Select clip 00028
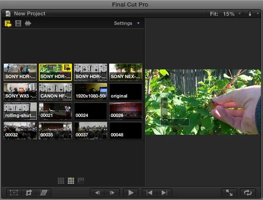The image size is (263, 200). pyautogui.click(x=126, y=111)
